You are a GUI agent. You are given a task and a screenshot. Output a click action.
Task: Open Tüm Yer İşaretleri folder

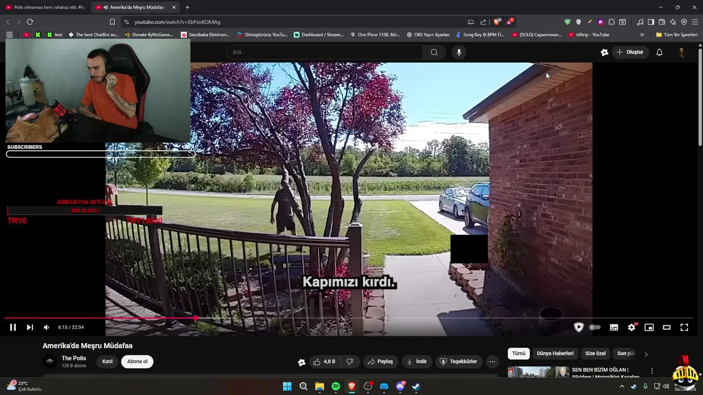(677, 35)
